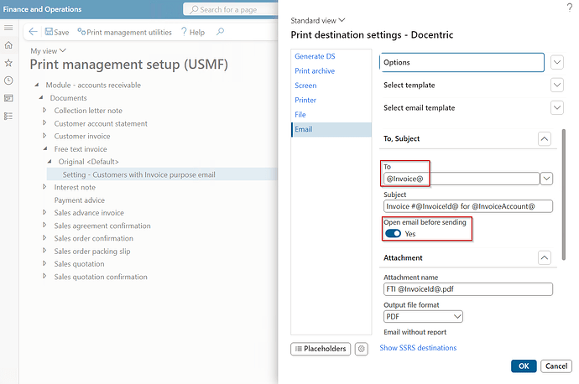This screenshot has height=384, width=579.
Task: Open the Standard view dropdown
Action: (x=318, y=21)
